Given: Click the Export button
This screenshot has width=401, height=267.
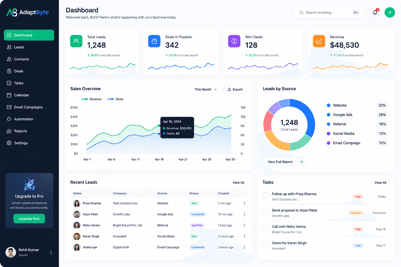Looking at the screenshot, I should (x=235, y=89).
